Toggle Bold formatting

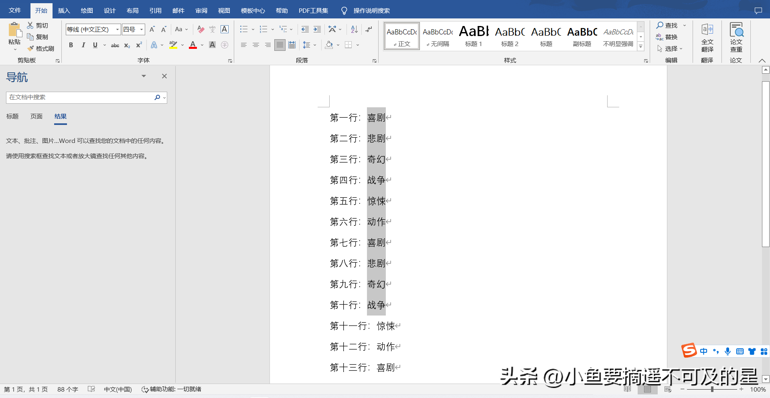point(71,45)
